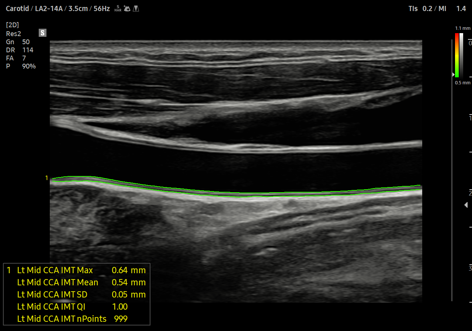Click the gray S badge beside Res2

(43, 33)
